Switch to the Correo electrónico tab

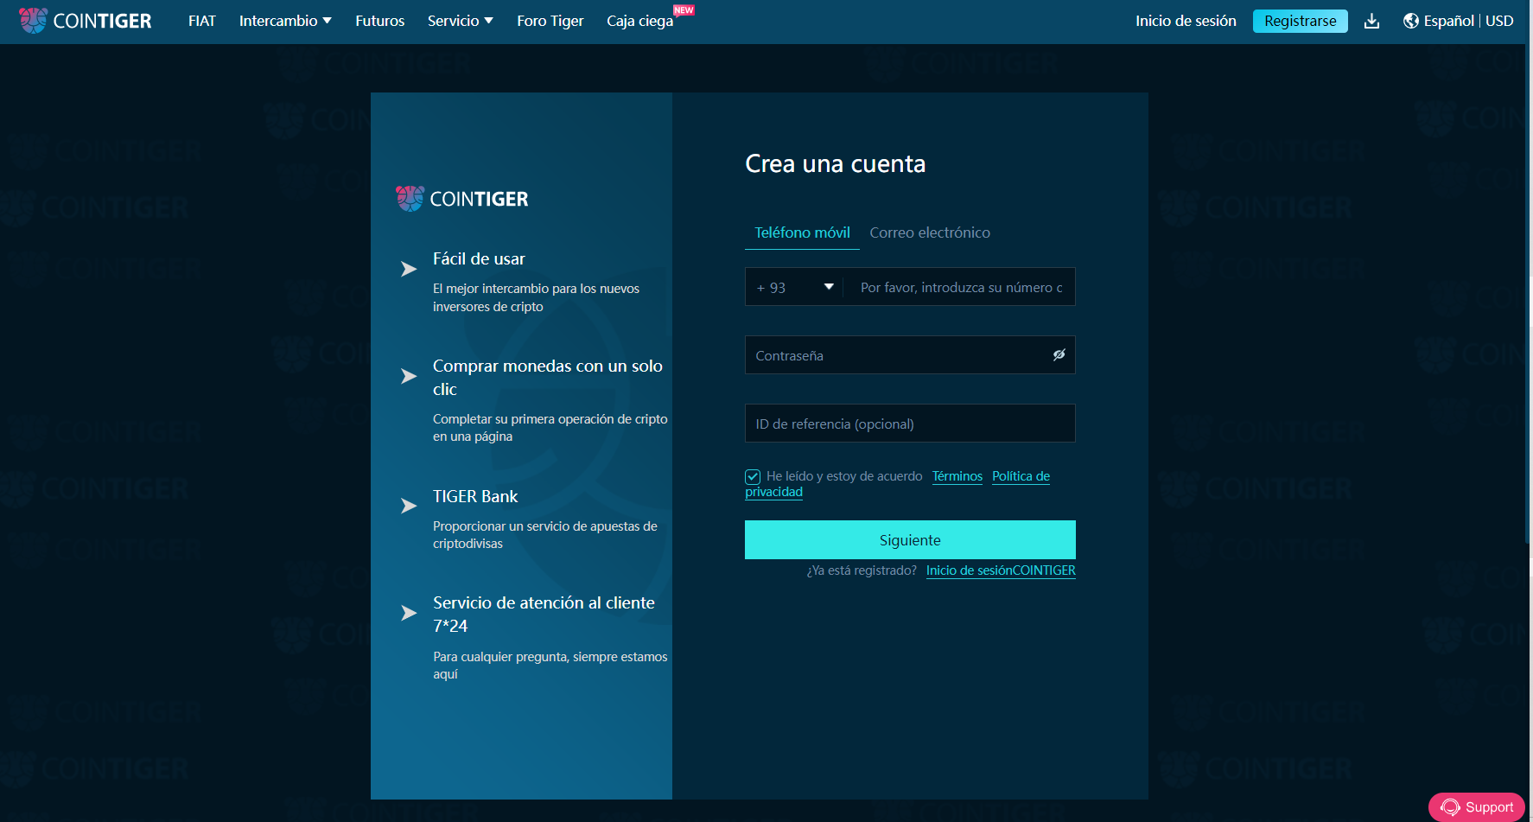pos(930,233)
